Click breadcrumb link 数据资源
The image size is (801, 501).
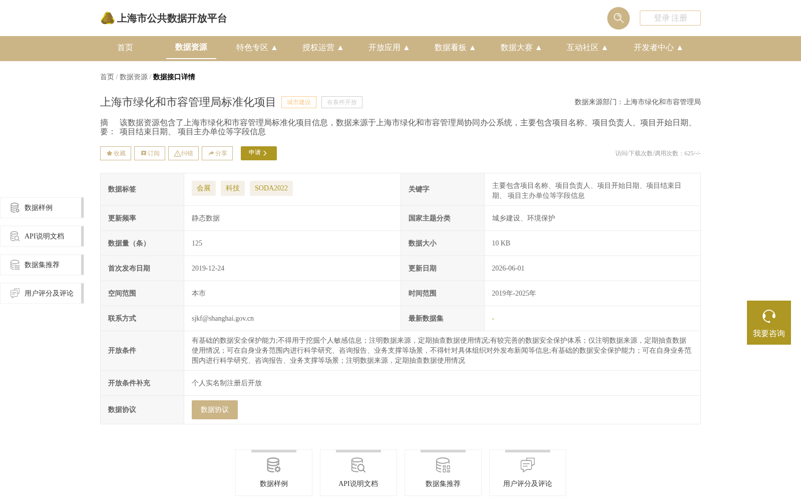[x=134, y=77]
